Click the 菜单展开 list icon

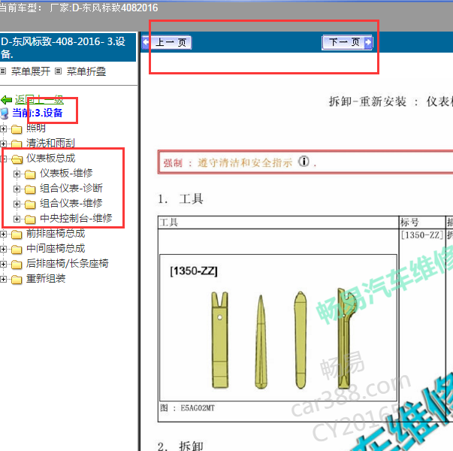tap(3, 71)
